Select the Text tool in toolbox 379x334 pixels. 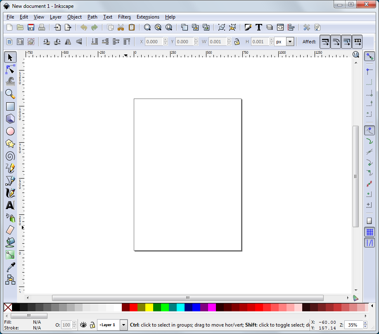[x=10, y=206]
